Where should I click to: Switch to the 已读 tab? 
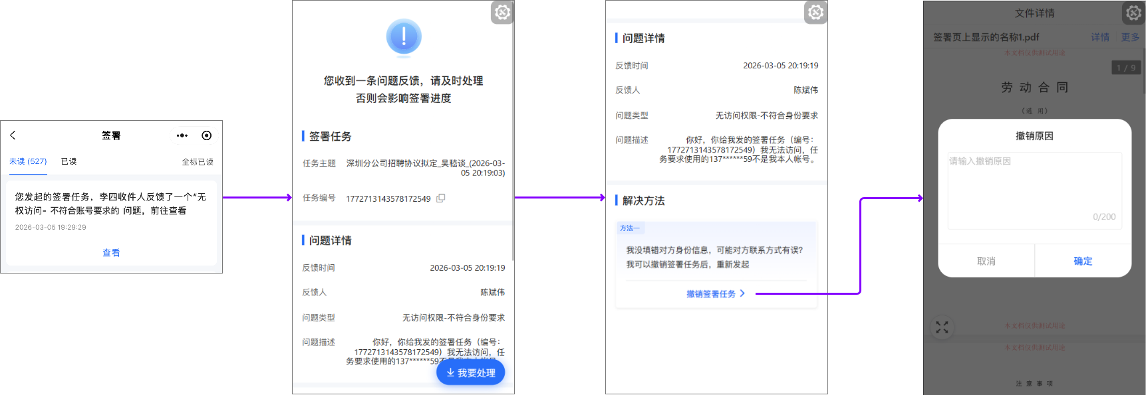(69, 161)
